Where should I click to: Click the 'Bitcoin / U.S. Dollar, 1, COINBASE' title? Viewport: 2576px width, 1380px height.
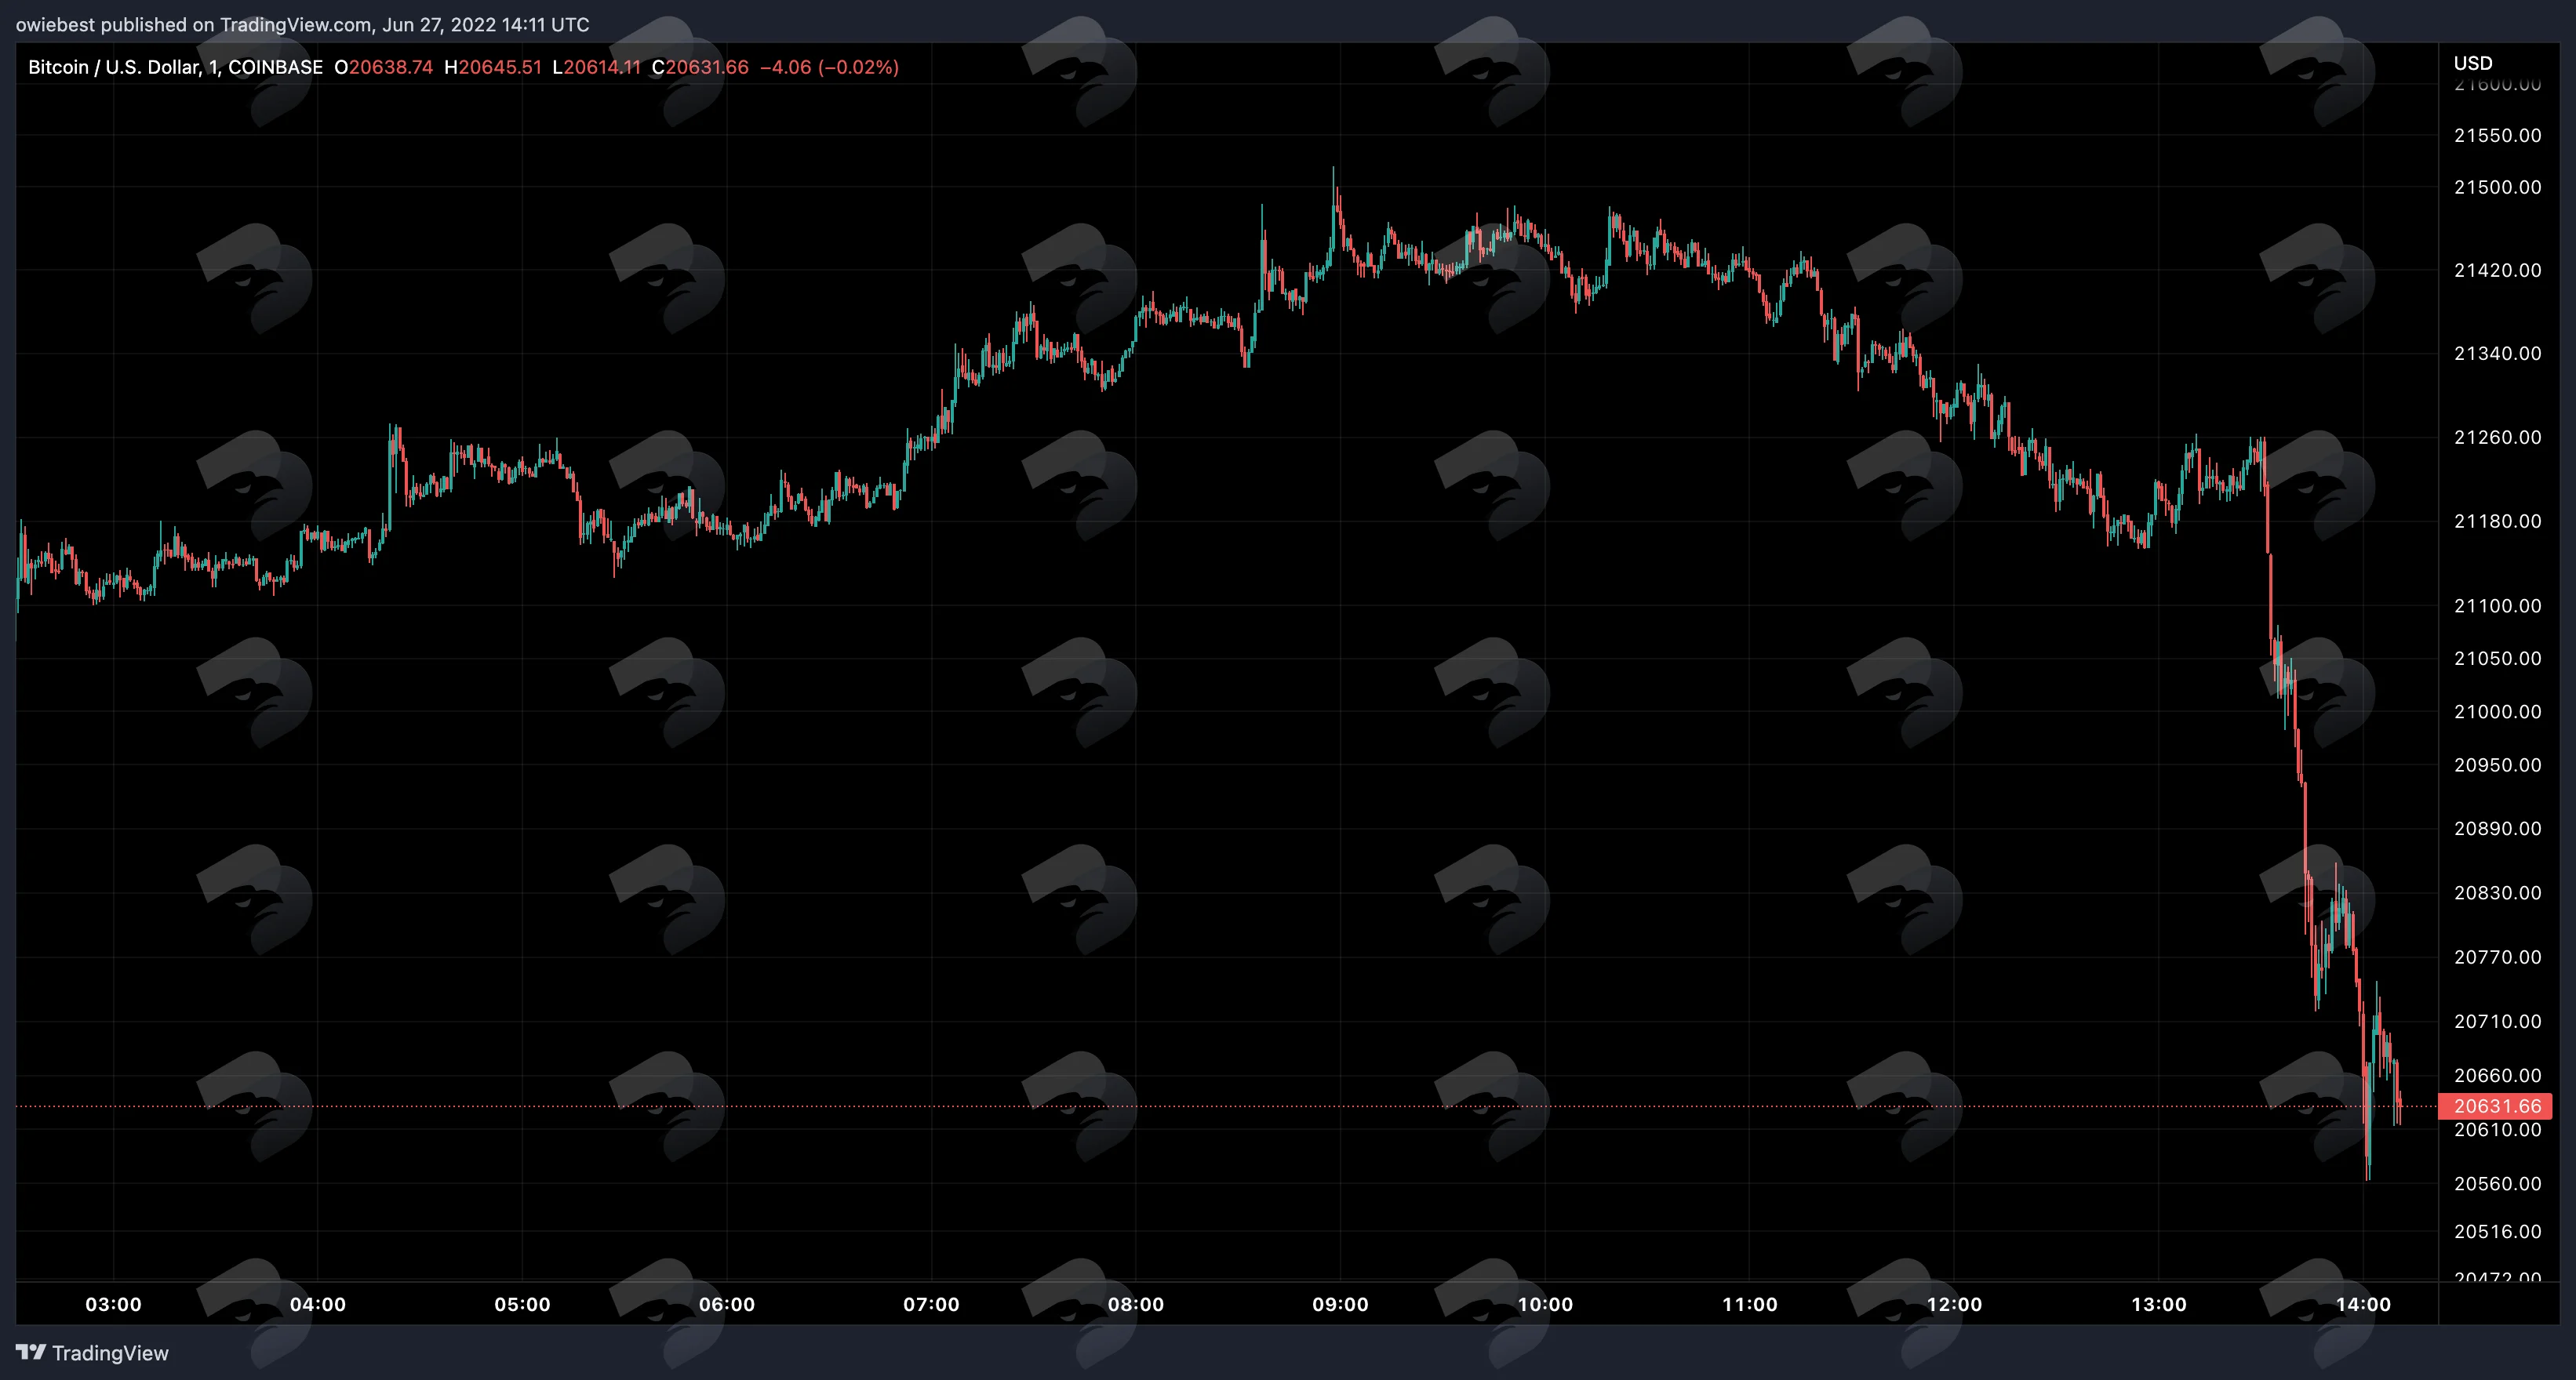(x=175, y=67)
